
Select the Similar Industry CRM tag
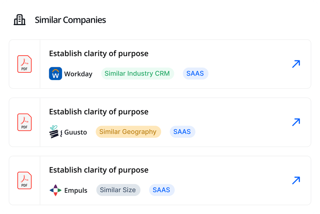coord(137,74)
